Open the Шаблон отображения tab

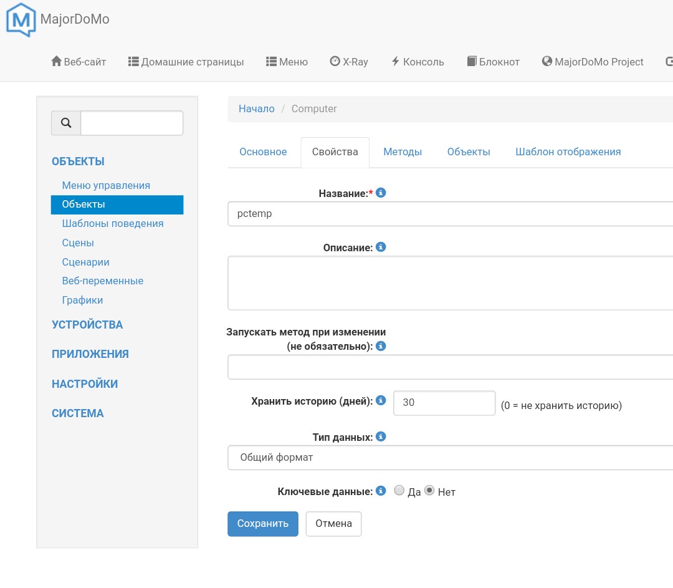[x=568, y=152]
